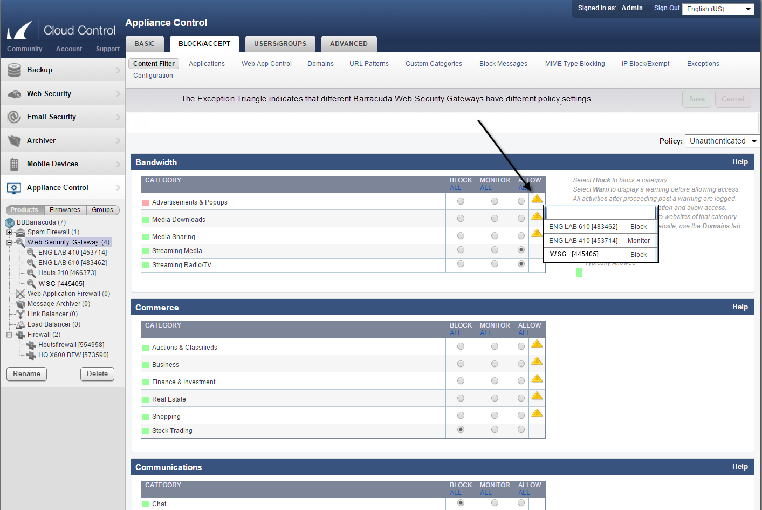
Task: Switch to the ADVANCED tab
Action: 349,44
